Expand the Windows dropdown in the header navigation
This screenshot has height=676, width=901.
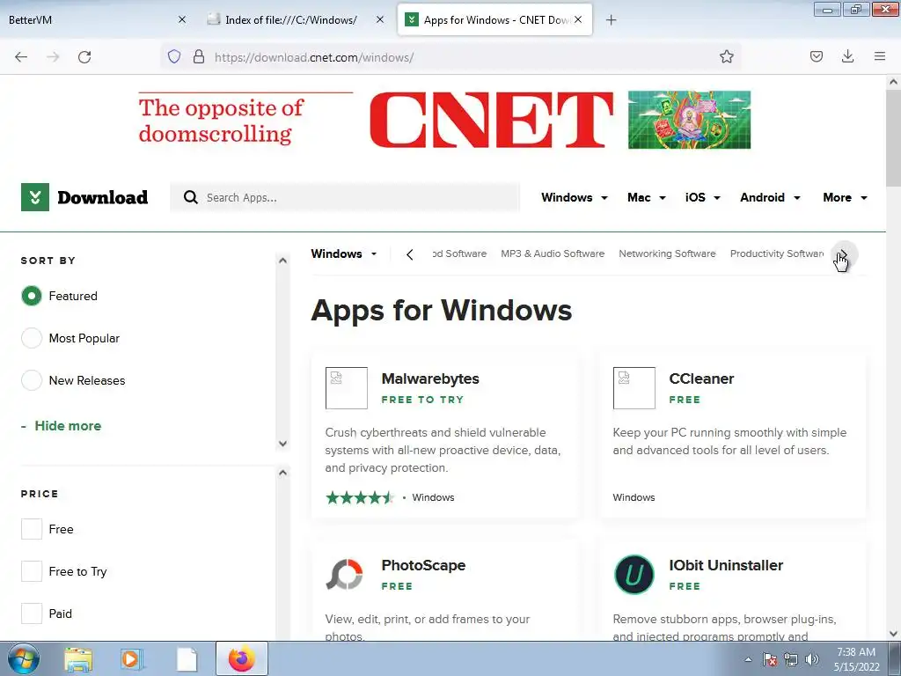(x=574, y=197)
